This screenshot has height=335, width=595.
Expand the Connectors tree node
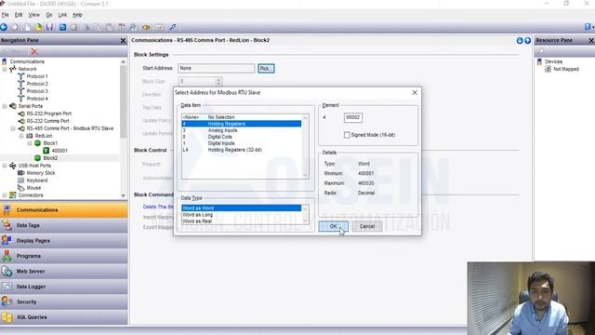coord(5,195)
